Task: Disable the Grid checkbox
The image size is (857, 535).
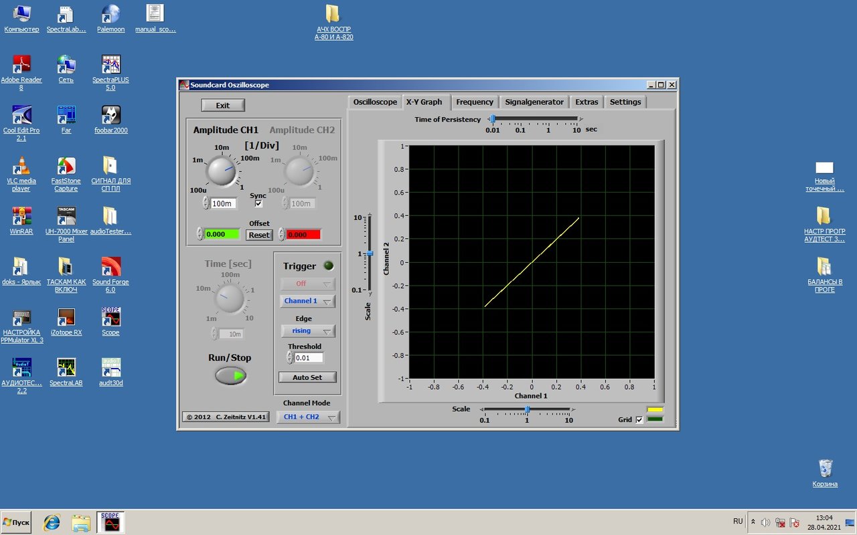Action: [x=639, y=420]
